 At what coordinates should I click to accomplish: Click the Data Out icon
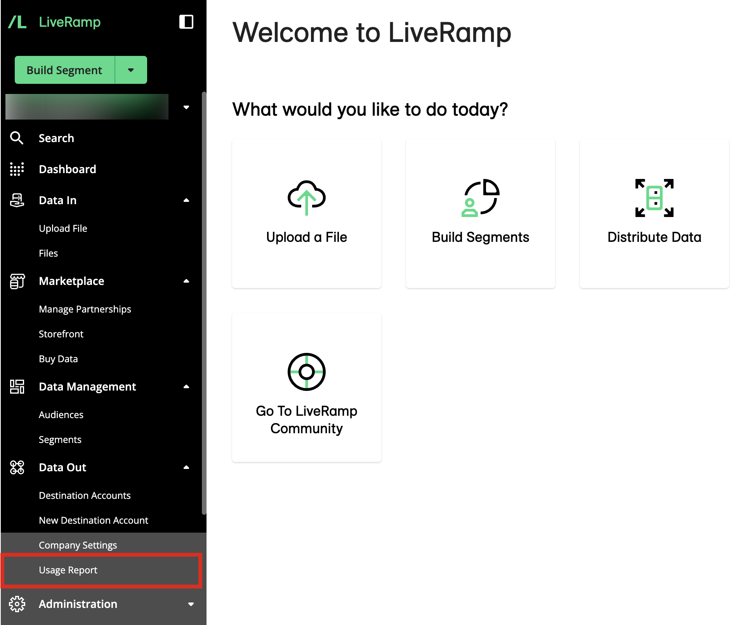click(x=17, y=467)
